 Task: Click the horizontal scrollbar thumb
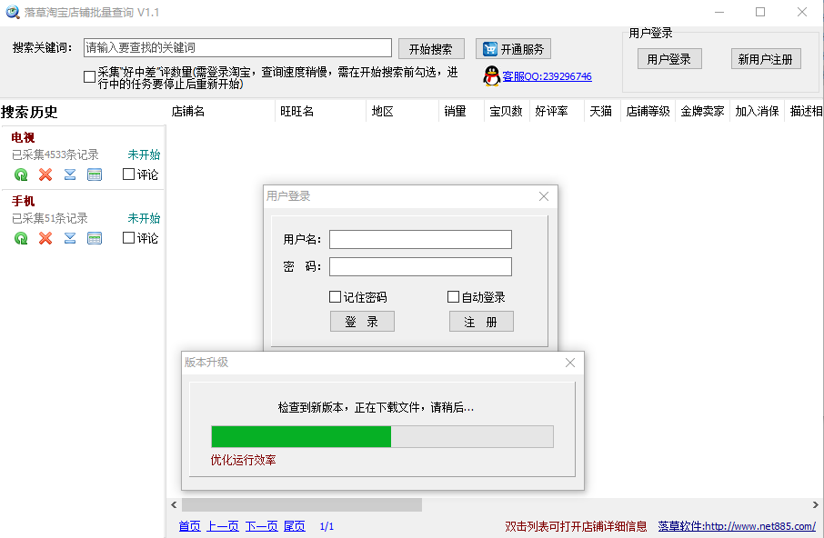tap(302, 504)
